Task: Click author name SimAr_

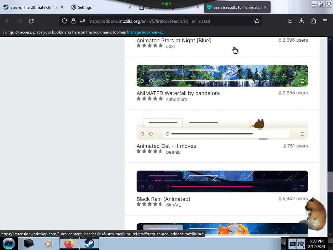Action: coord(173,205)
